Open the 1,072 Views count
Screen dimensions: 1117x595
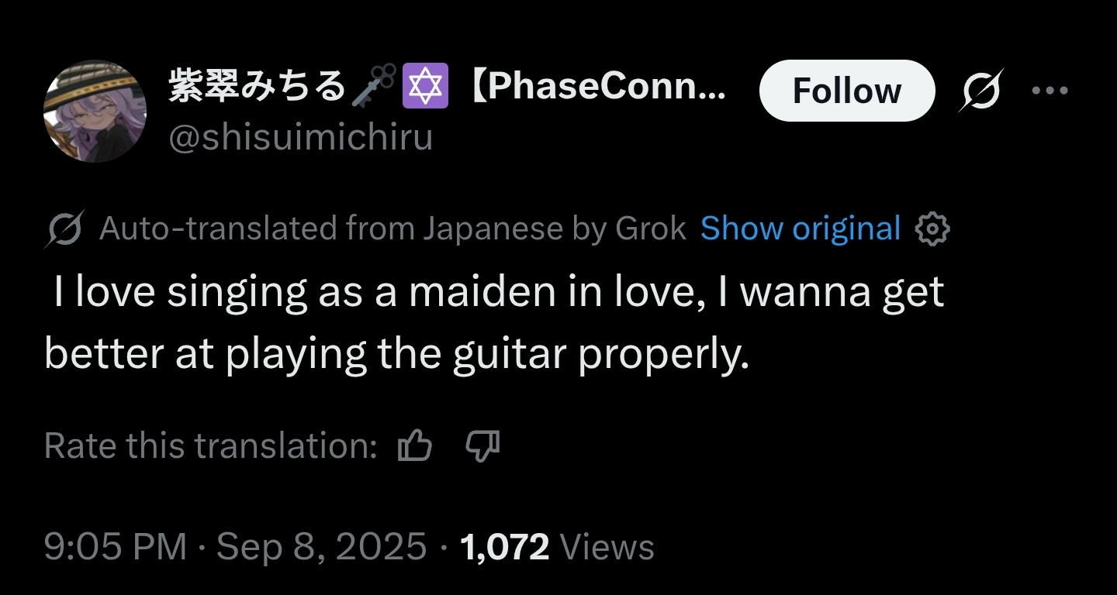(557, 547)
